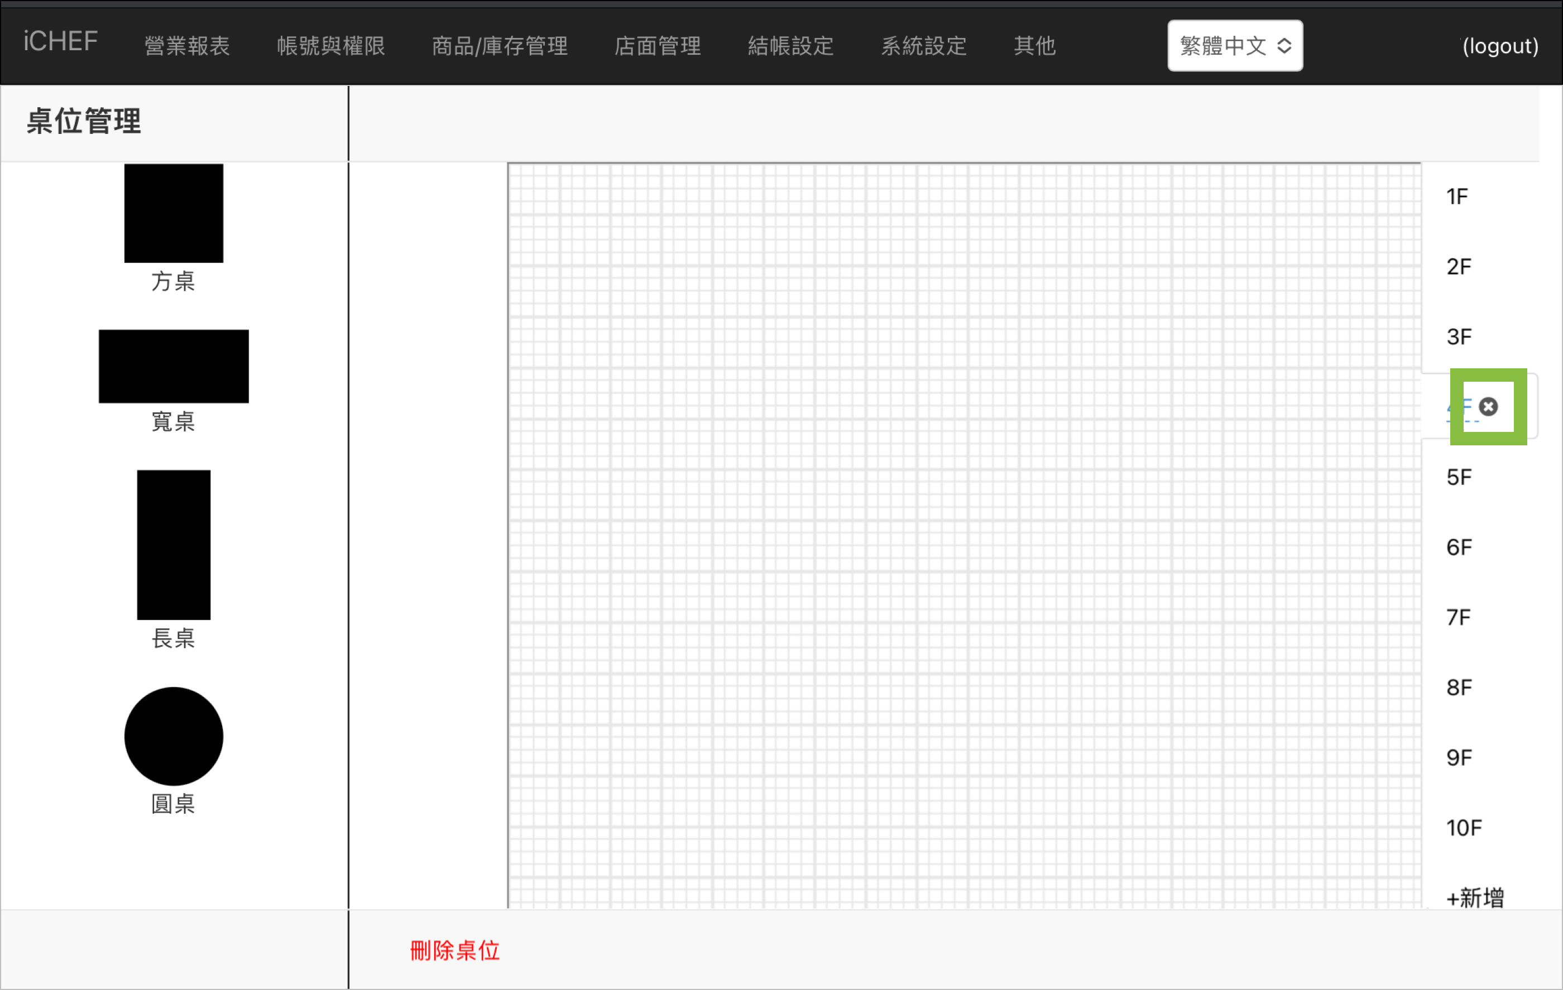Select the 圓桌 round table shape
1563x990 pixels.
click(173, 736)
